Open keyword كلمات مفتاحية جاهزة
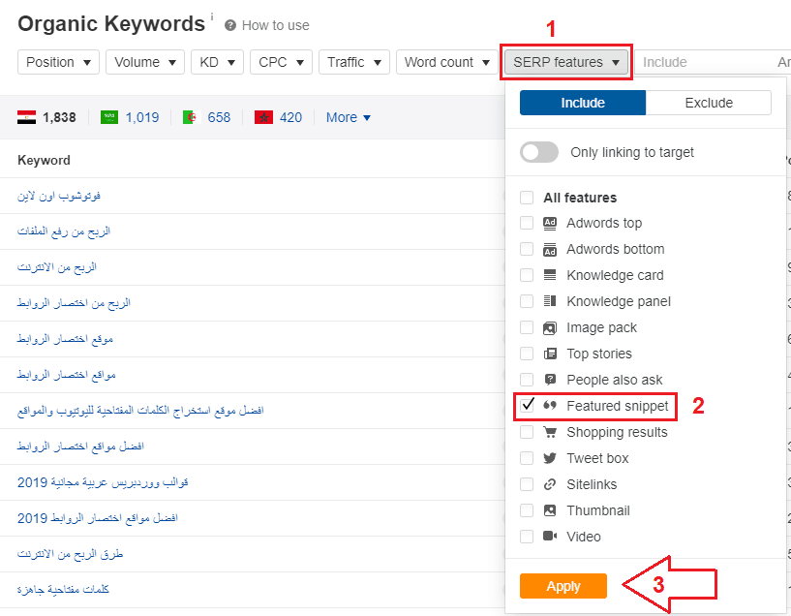The image size is (791, 616). pos(63,589)
